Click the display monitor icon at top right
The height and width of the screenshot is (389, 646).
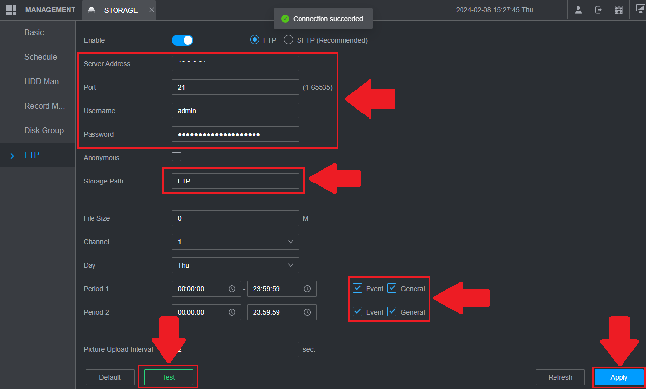[641, 9]
